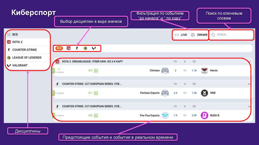Open the Heroic team name
This screenshot has height=145, width=259.
pos(214,70)
